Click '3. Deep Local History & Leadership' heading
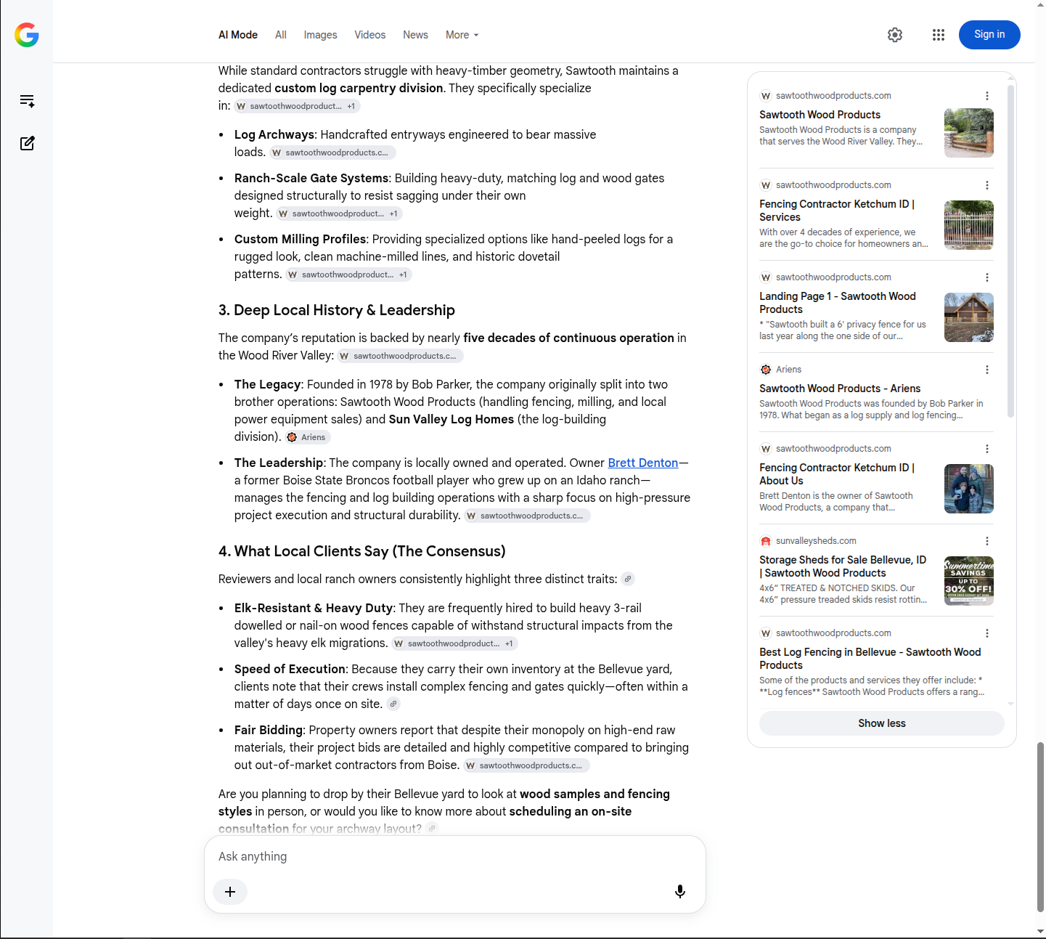1046x939 pixels. (337, 310)
